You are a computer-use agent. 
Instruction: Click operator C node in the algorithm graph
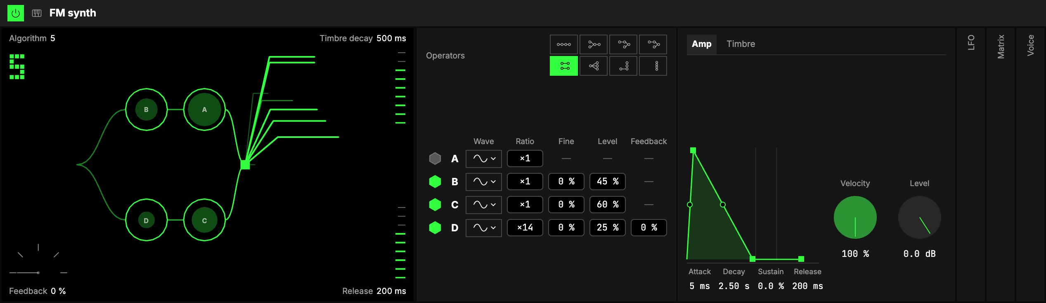(x=204, y=220)
